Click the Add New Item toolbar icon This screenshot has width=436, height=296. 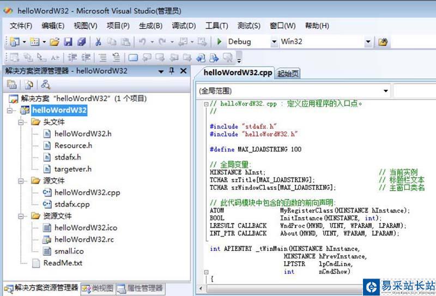[x=34, y=42]
